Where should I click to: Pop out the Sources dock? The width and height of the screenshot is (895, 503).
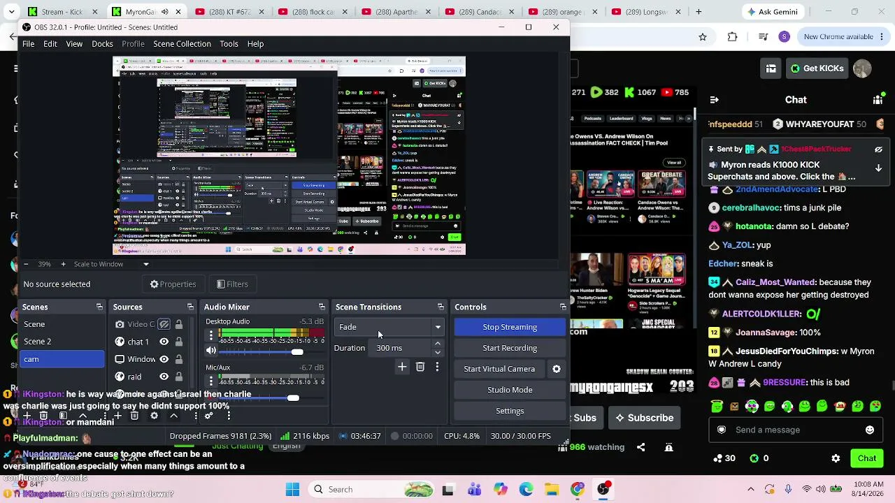click(x=190, y=307)
